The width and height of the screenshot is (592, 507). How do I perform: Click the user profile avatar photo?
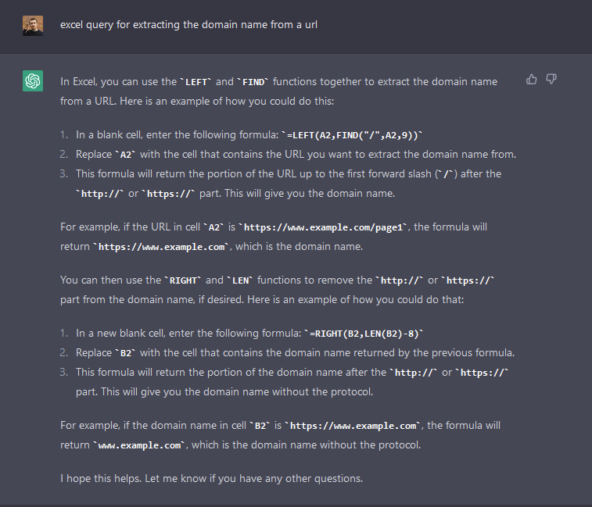[x=33, y=25]
